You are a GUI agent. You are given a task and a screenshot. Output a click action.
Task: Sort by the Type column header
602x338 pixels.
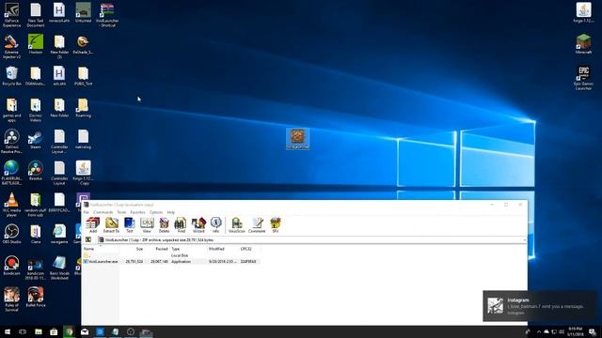point(188,249)
